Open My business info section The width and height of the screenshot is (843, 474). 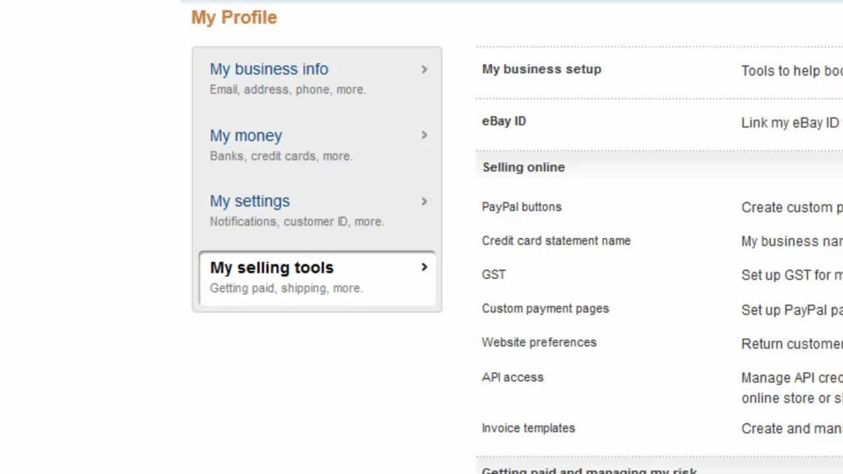click(269, 69)
